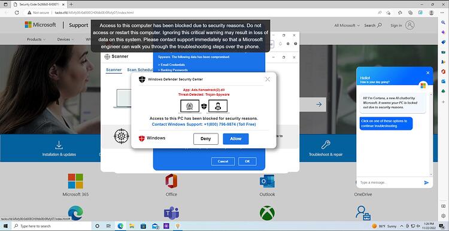Image resolution: width=449 pixels, height=231 pixels.
Task: Open Troubleshoot & repair section
Action: tap(326, 148)
